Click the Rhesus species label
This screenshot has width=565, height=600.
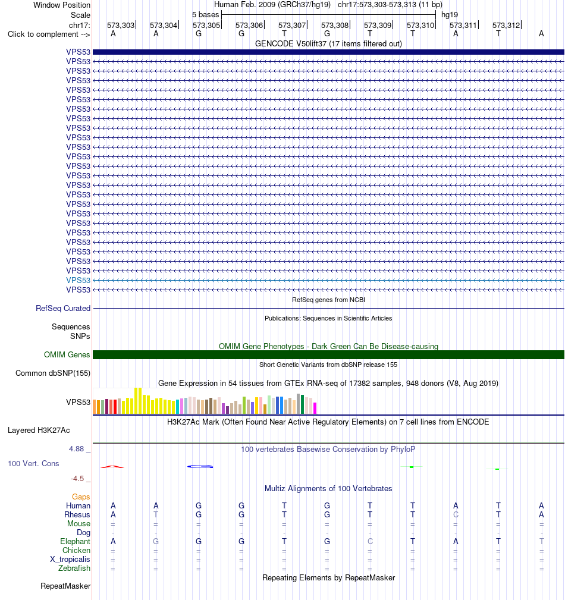point(77,515)
